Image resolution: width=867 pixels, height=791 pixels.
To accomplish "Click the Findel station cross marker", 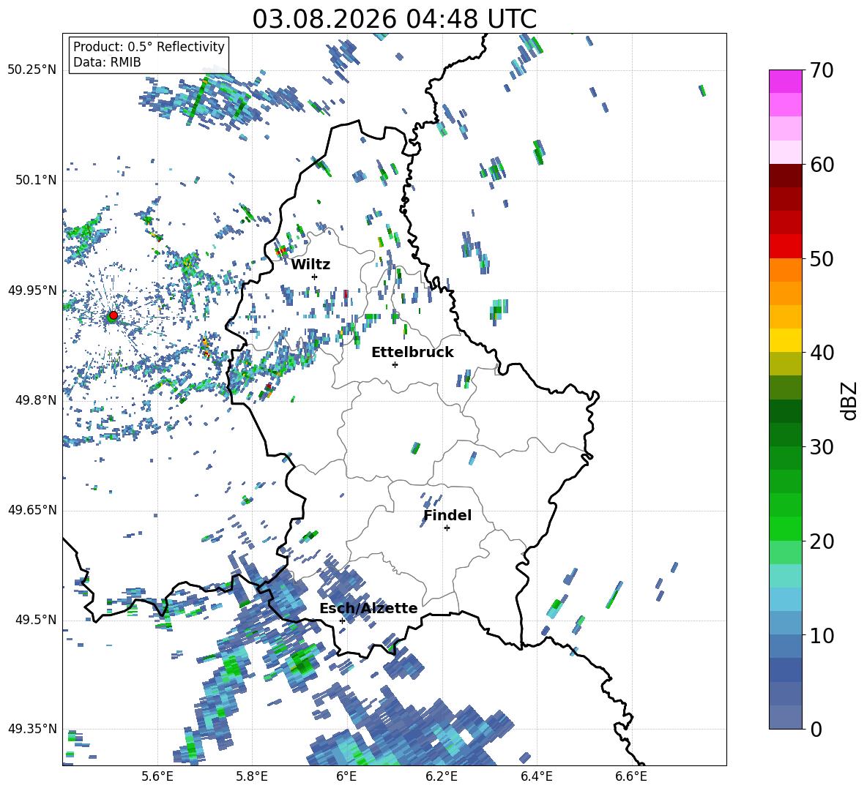I will (x=447, y=528).
